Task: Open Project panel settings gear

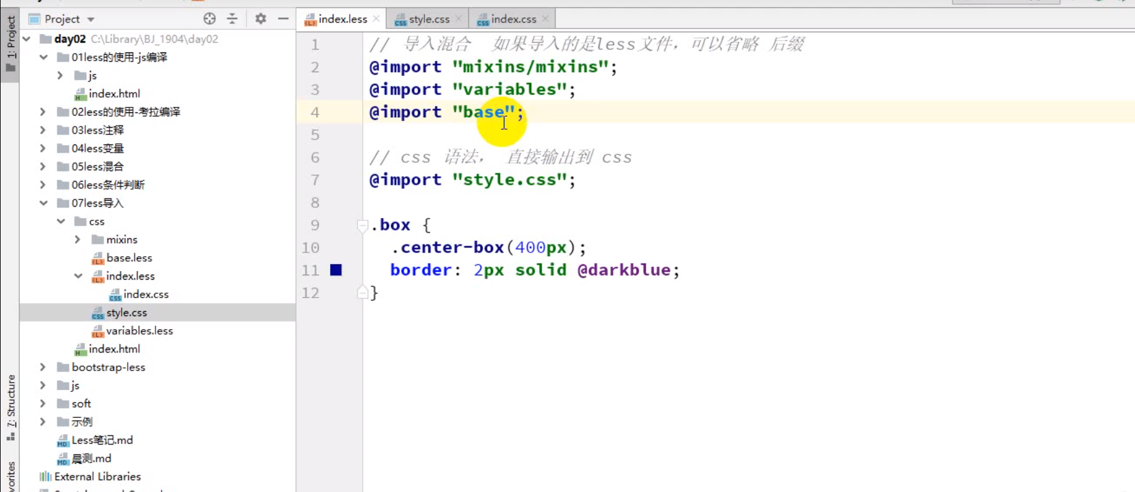Action: (261, 19)
